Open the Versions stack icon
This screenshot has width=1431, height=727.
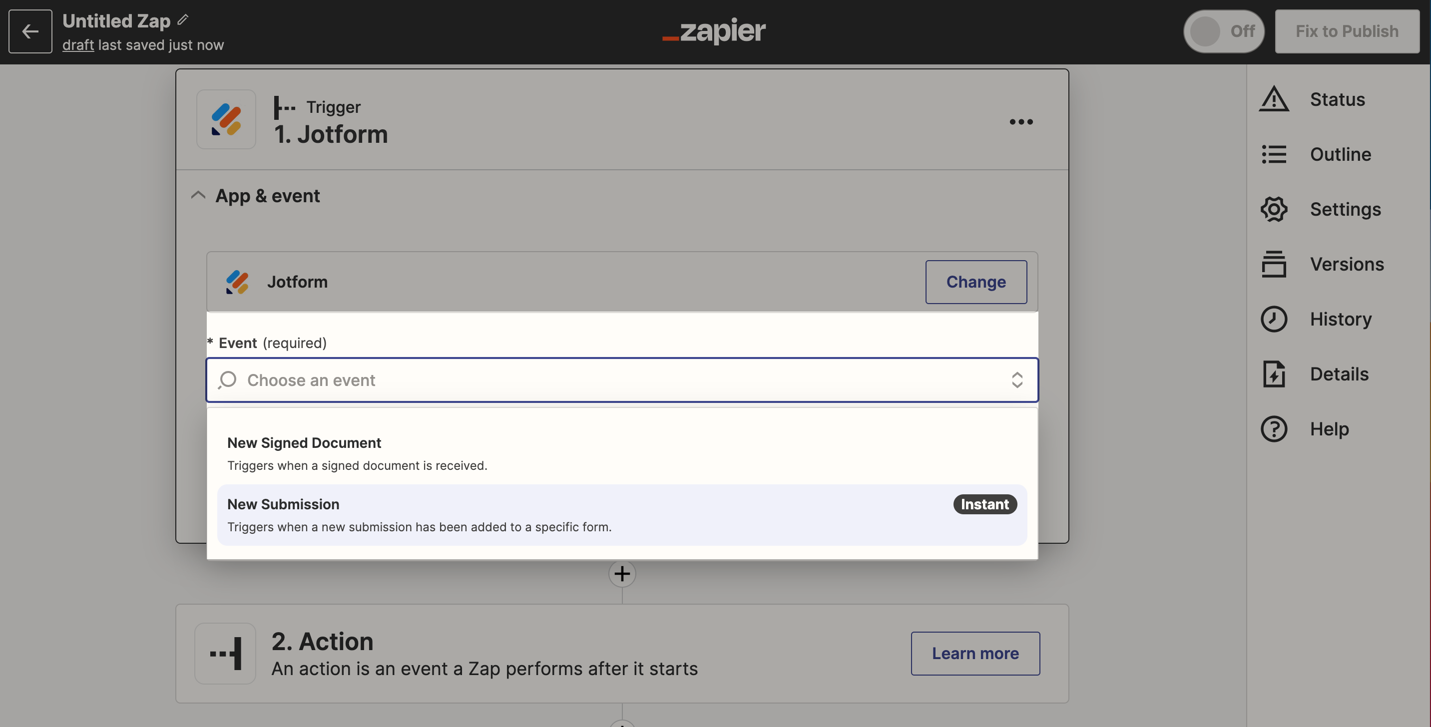(1273, 264)
